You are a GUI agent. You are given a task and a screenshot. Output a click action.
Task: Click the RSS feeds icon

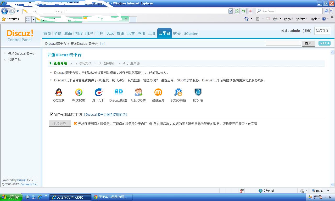click(258, 19)
